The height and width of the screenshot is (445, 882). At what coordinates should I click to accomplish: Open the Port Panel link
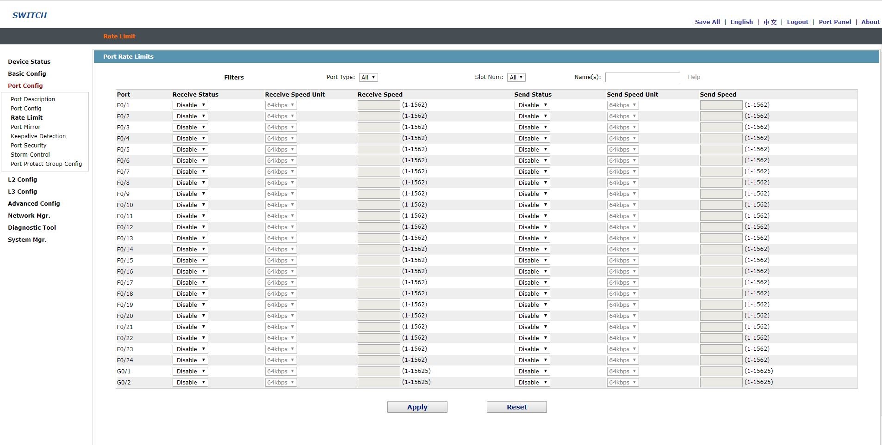click(834, 22)
